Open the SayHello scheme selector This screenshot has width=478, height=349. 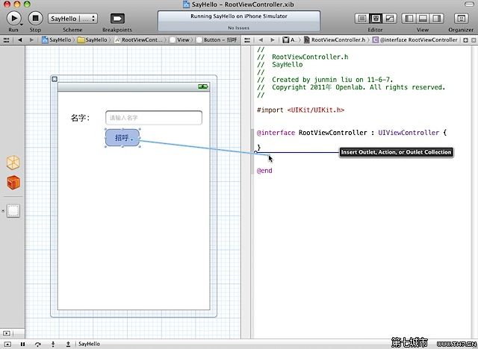click(x=72, y=19)
